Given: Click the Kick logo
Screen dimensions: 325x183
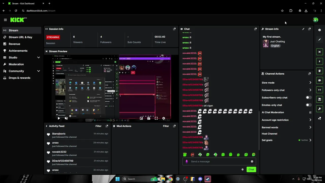Looking at the screenshot, I should (19, 20).
